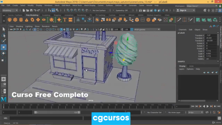The image size is (222, 125).
Task: Open the Workspace Maya Classic dropdown
Action: [x=202, y=6]
